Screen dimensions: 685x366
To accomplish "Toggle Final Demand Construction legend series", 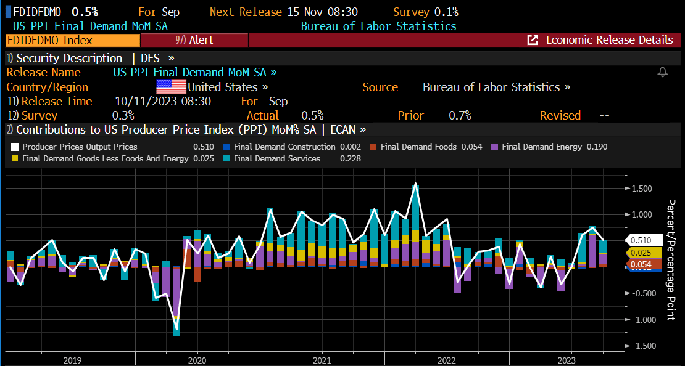I will coord(284,147).
